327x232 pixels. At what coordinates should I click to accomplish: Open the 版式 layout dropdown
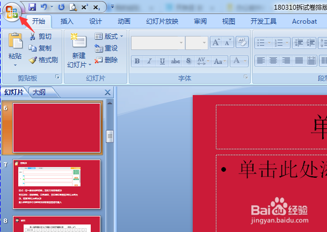pyautogui.click(x=108, y=37)
